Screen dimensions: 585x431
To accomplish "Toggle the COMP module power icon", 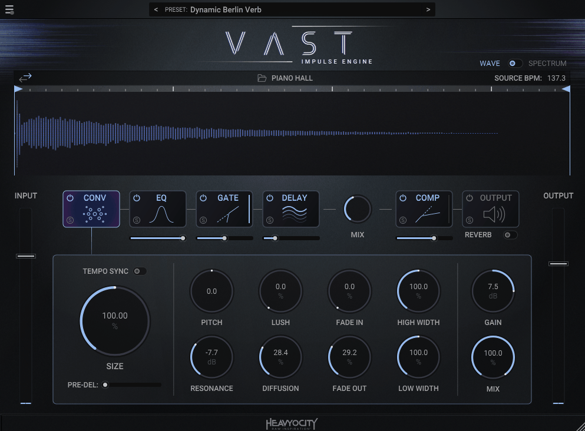I will [403, 198].
